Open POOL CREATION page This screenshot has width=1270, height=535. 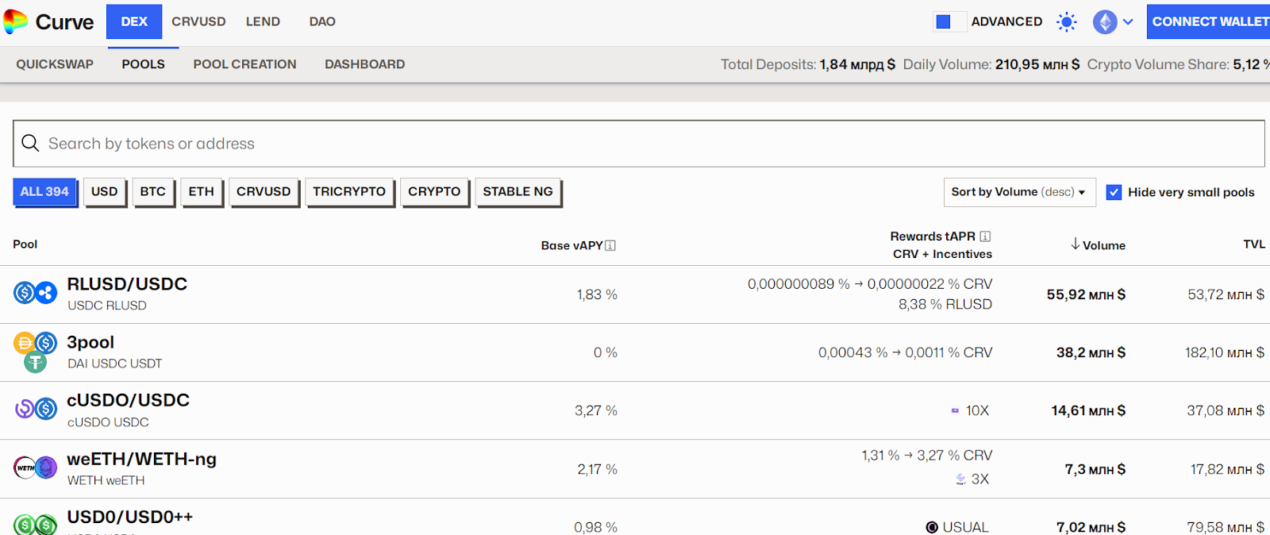pyautogui.click(x=244, y=64)
